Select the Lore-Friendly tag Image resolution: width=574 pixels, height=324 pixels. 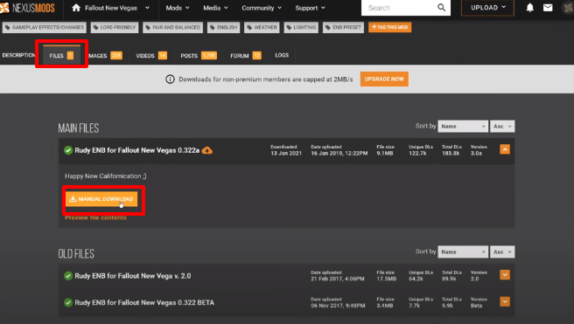pyautogui.click(x=115, y=27)
